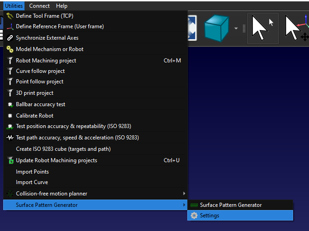Click the green Surface Pattern Generator icon
Image resolution: width=309 pixels, height=231 pixels.
click(194, 205)
